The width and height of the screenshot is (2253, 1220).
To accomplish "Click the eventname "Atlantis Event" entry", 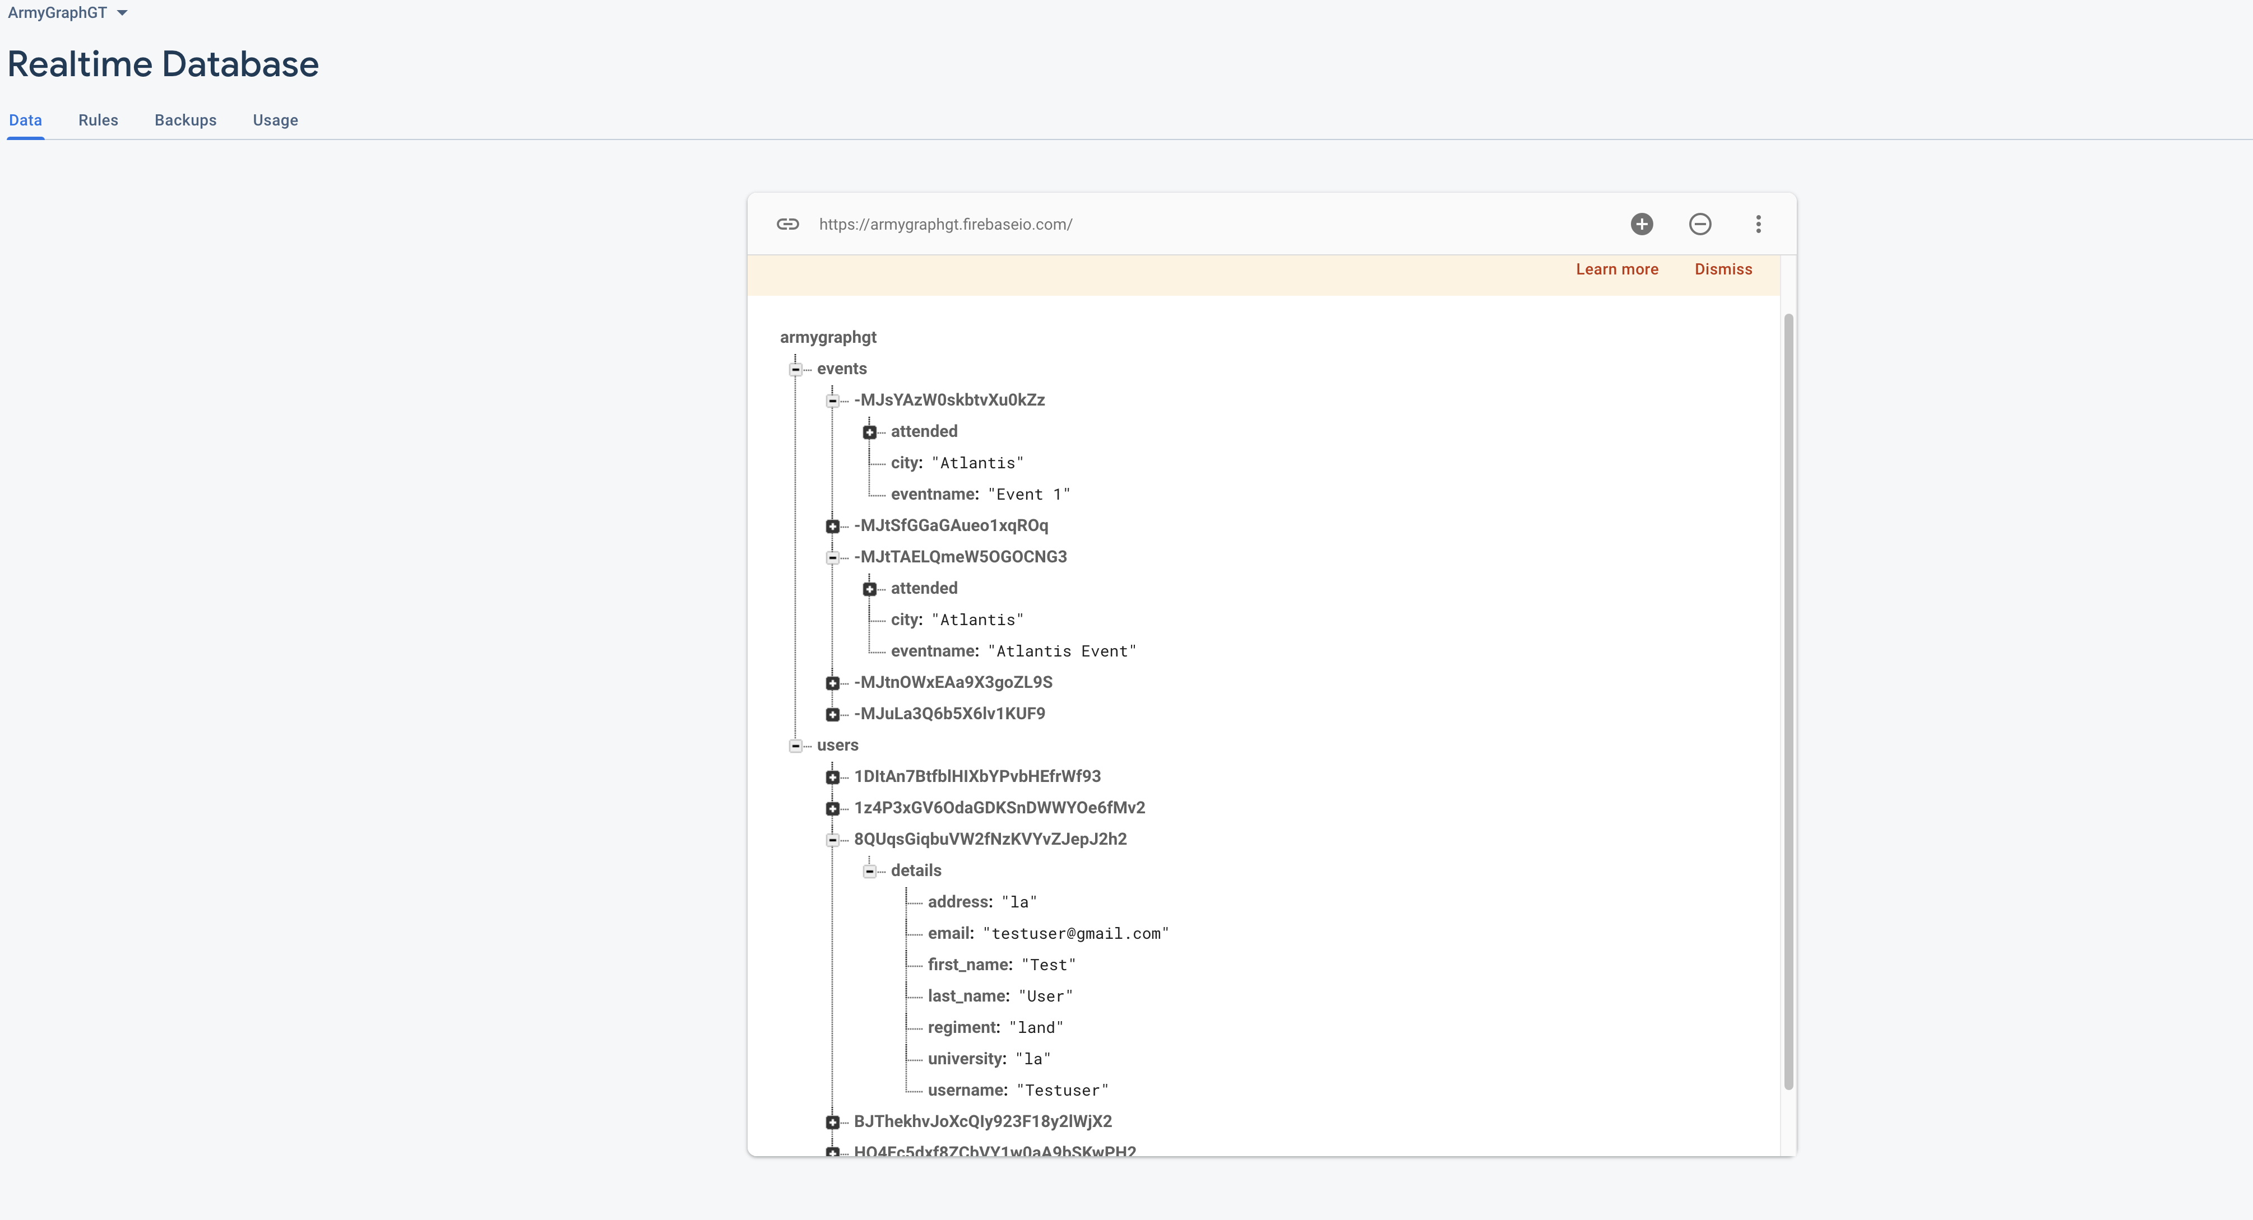I will click(1013, 651).
